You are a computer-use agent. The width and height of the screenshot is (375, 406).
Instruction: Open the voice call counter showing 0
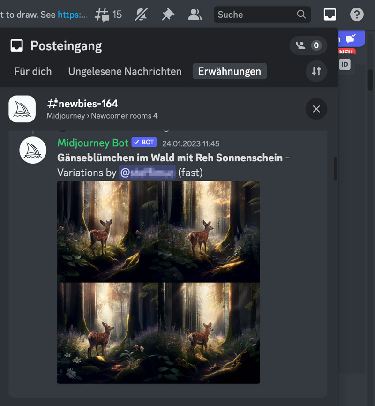[x=308, y=46]
